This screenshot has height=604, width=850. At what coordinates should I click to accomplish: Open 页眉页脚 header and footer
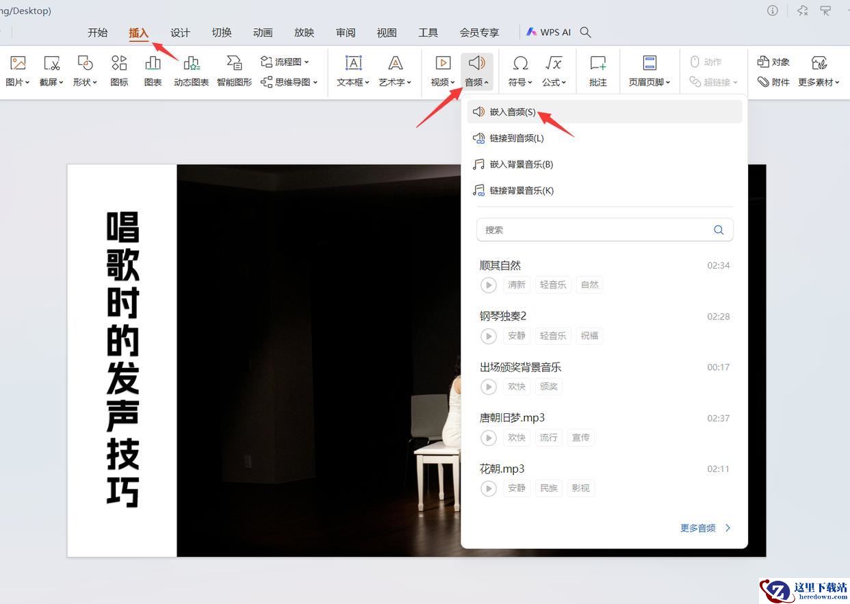[649, 71]
